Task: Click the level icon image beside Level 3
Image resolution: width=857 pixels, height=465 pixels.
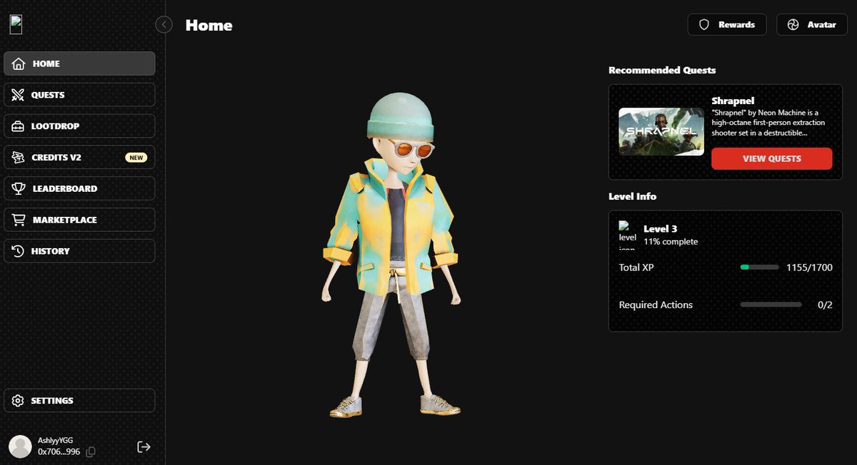Action: (x=627, y=235)
